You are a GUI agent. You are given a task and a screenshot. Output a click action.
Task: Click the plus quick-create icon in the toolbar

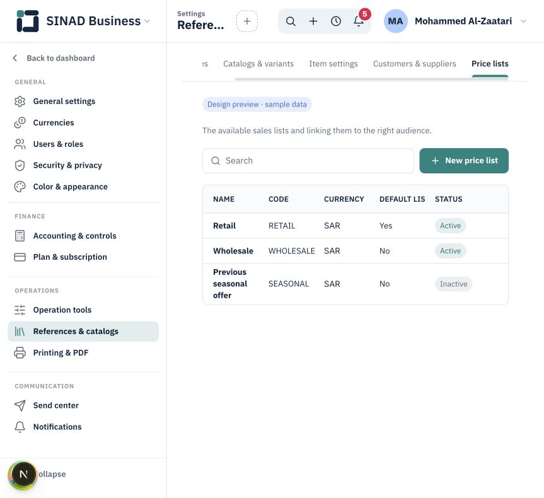pos(313,21)
